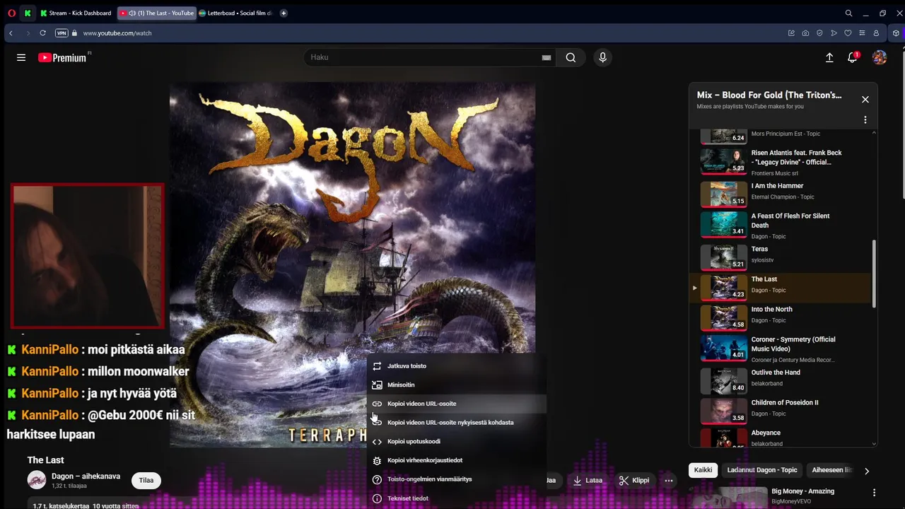905x509 pixels.
Task: Close the Mix playlist panel
Action: pyautogui.click(x=865, y=100)
